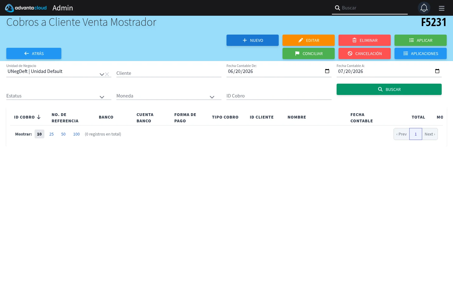Image resolution: width=453 pixels, height=283 pixels.
Task: Click the NO. DE REFERENCIA column header
Action: [65, 118]
